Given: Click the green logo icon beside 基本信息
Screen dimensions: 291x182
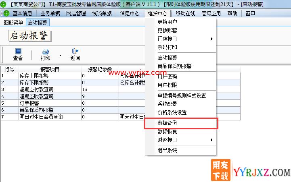Looking at the screenshot, I should coord(6,13).
